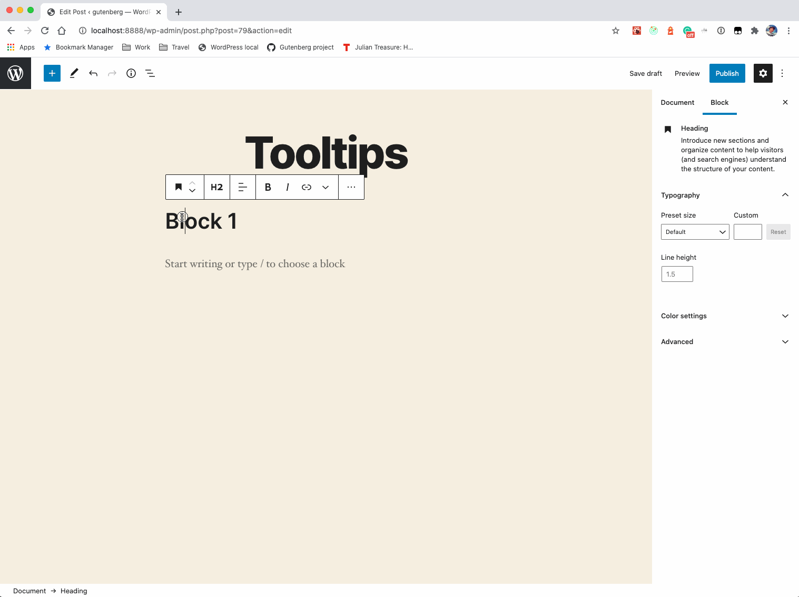Save the post as a draft
Image resolution: width=799 pixels, height=597 pixels.
[646, 73]
